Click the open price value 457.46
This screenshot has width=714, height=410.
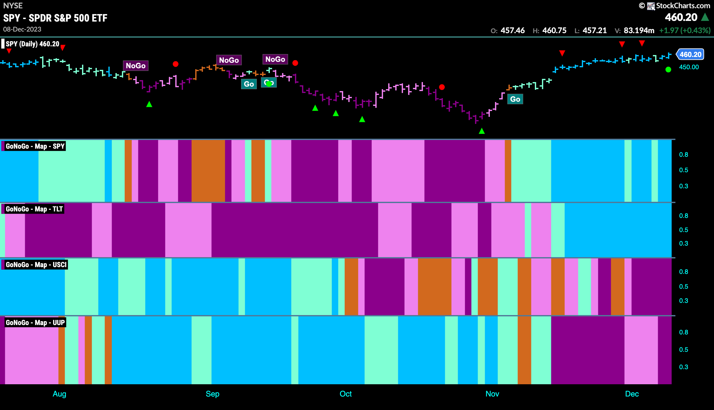click(x=513, y=31)
